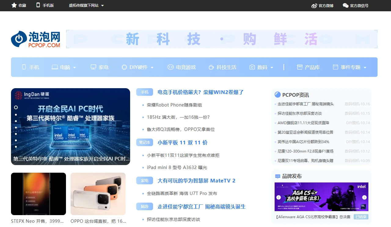The height and width of the screenshot is (227, 391).
Task: Click the star favorite icon
Action: coord(14,5)
